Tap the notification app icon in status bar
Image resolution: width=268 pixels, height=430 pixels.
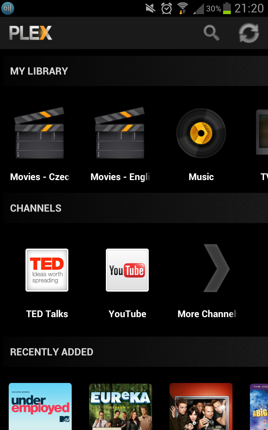[7, 8]
